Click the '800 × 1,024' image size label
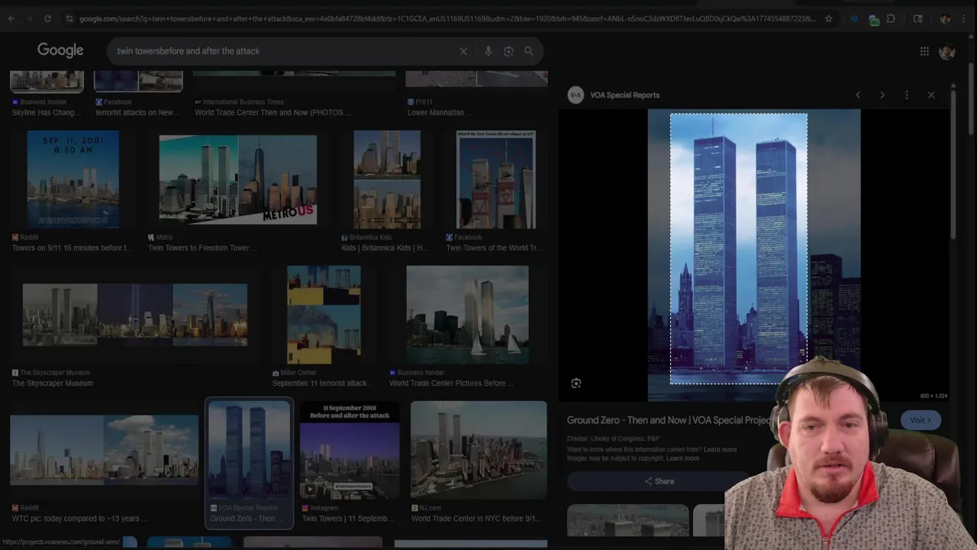 pyautogui.click(x=933, y=396)
